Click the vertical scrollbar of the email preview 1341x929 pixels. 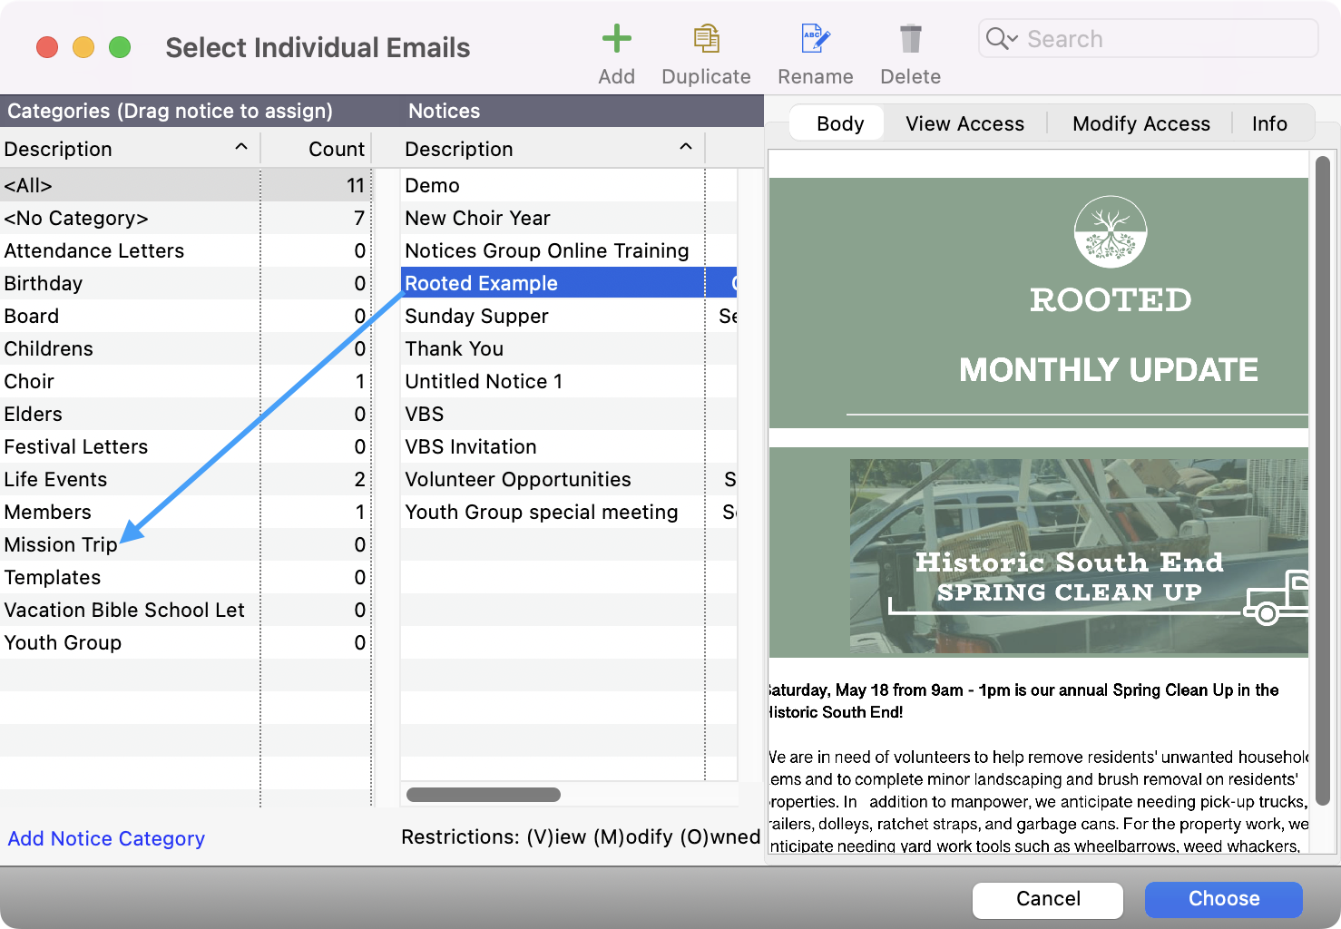1323,499
